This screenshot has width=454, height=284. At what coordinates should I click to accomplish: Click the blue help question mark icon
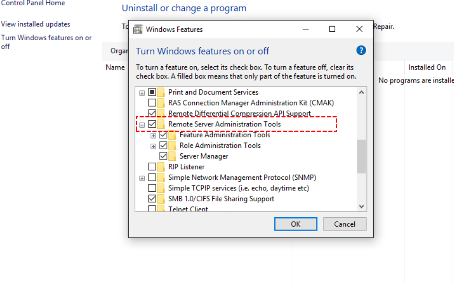coord(361,51)
